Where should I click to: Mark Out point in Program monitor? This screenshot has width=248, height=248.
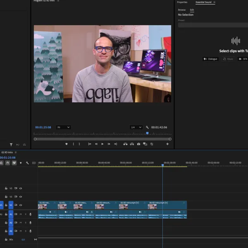pos(79,144)
